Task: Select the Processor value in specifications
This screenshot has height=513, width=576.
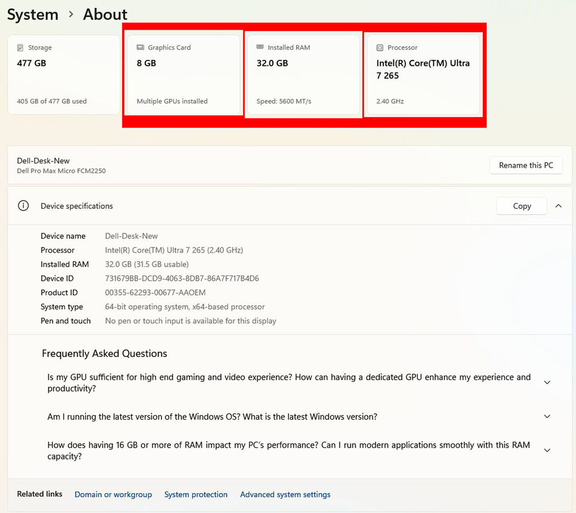Action: coord(174,250)
